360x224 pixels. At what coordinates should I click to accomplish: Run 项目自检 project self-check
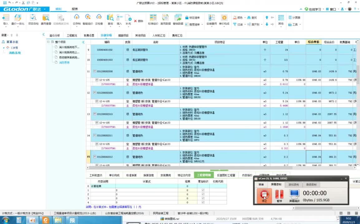coord(33,20)
